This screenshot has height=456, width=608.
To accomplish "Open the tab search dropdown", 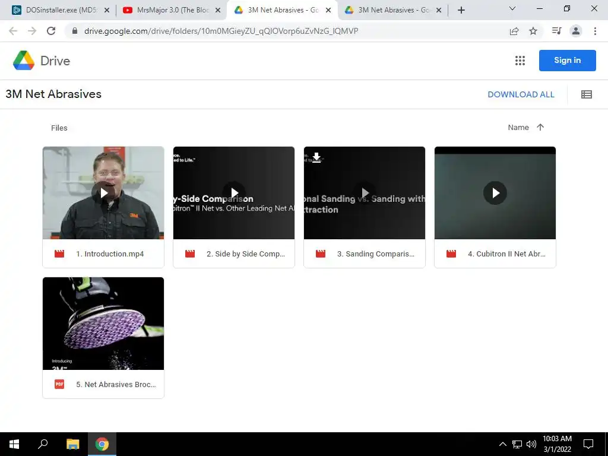I will 512,8.
